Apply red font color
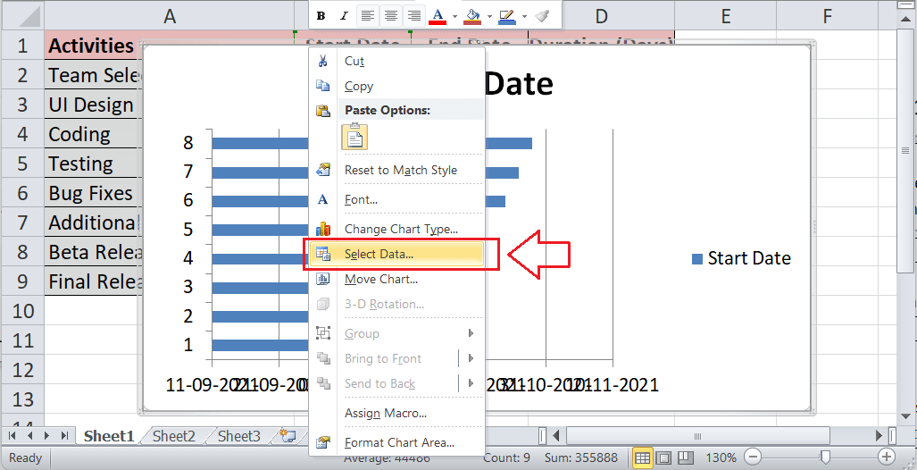Screen dimensions: 917x470 (438, 16)
